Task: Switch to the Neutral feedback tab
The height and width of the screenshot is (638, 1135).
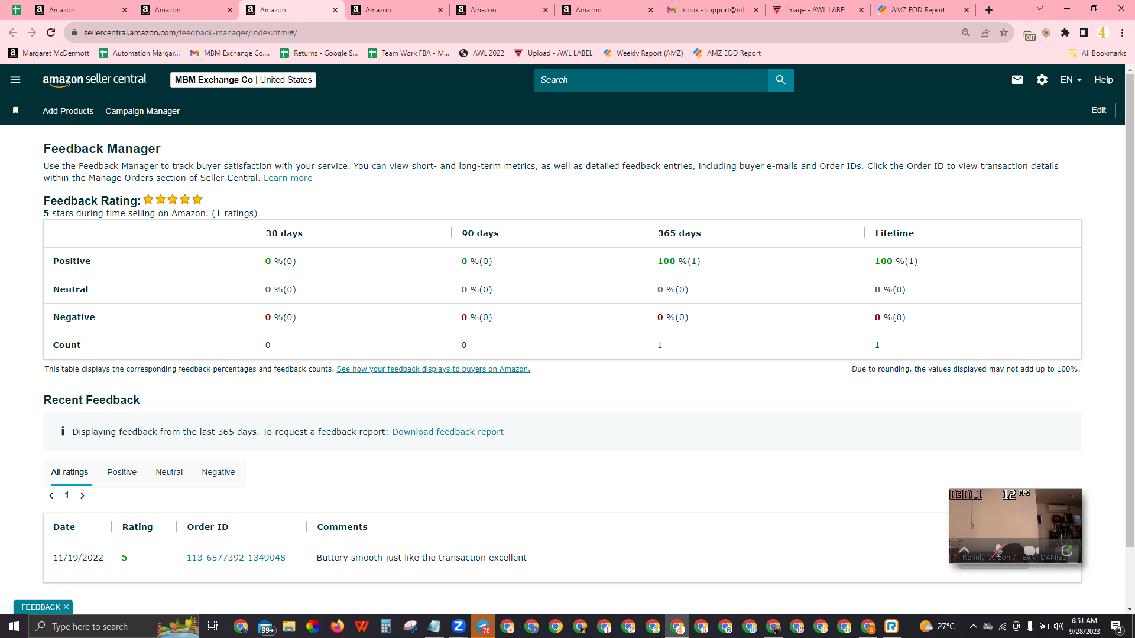Action: pos(169,472)
